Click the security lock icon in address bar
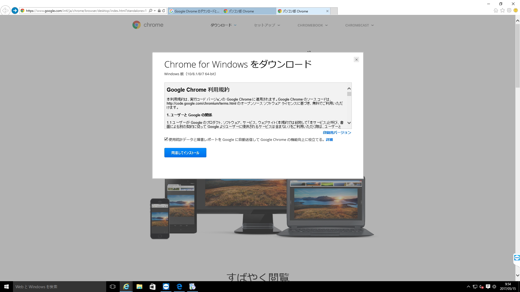Image resolution: width=520 pixels, height=292 pixels. pos(159,11)
